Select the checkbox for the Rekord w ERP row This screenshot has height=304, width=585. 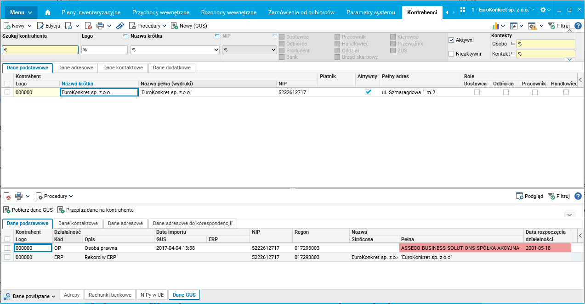(x=7, y=257)
